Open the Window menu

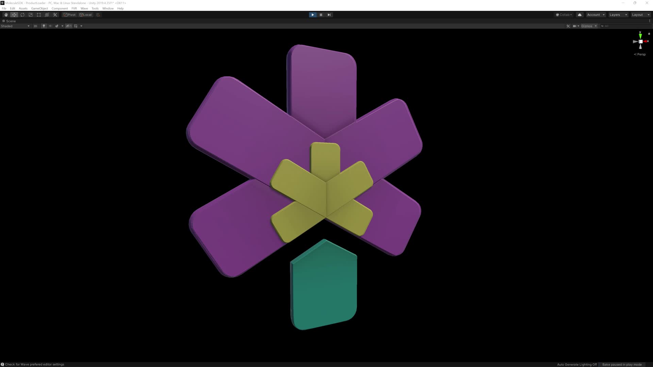click(x=108, y=8)
